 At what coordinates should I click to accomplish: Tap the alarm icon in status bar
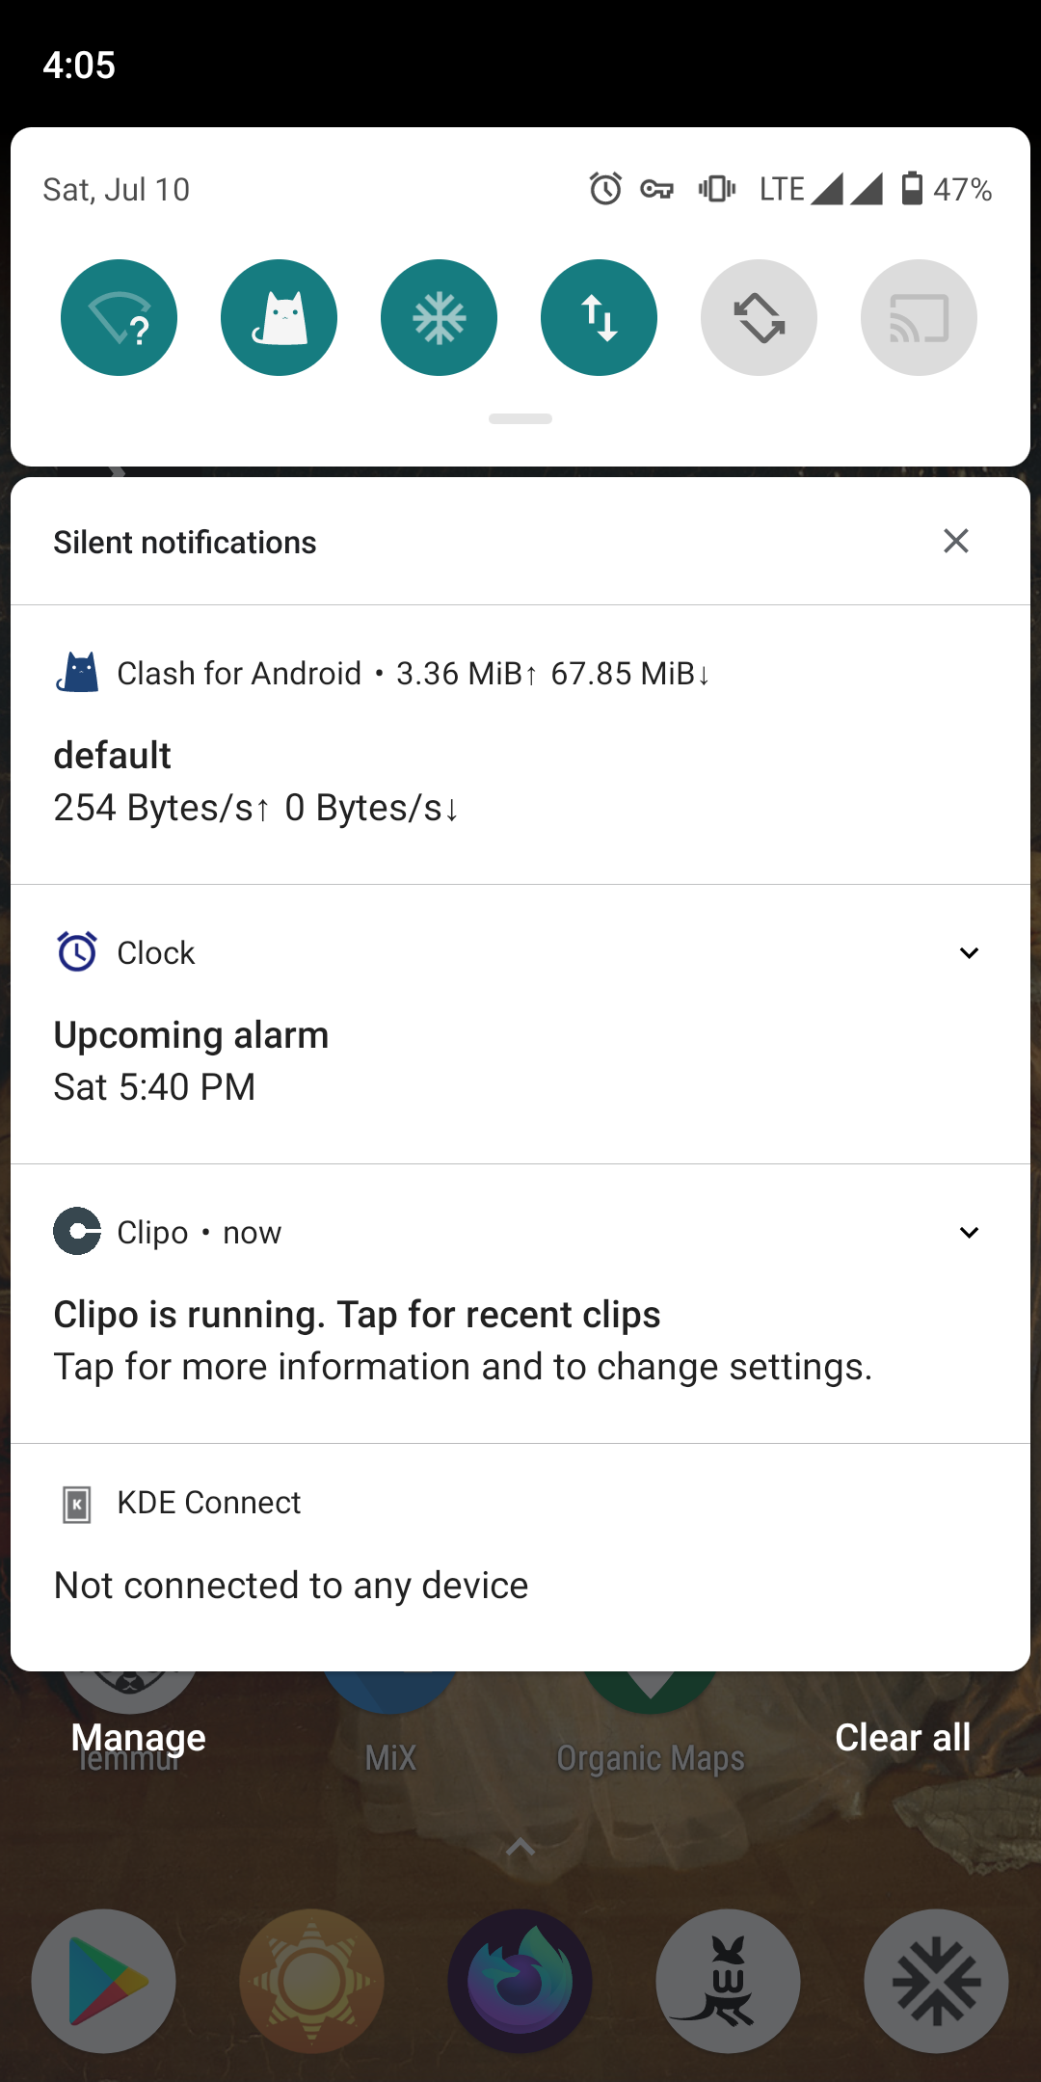(605, 189)
